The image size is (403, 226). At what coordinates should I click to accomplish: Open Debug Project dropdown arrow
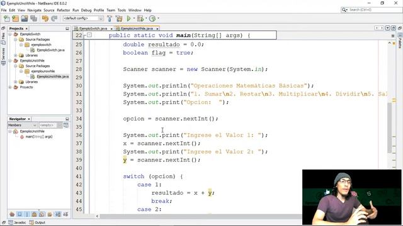point(146,18)
